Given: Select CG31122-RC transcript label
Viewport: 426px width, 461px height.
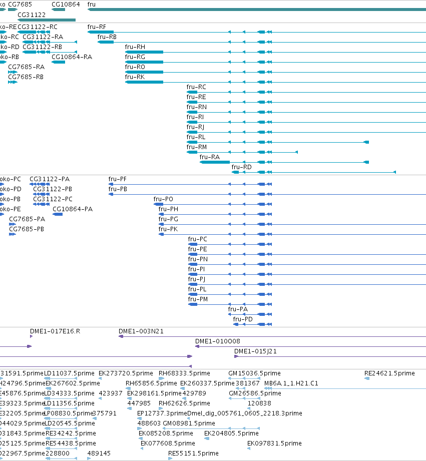Looking at the screenshot, I should pyautogui.click(x=38, y=27).
